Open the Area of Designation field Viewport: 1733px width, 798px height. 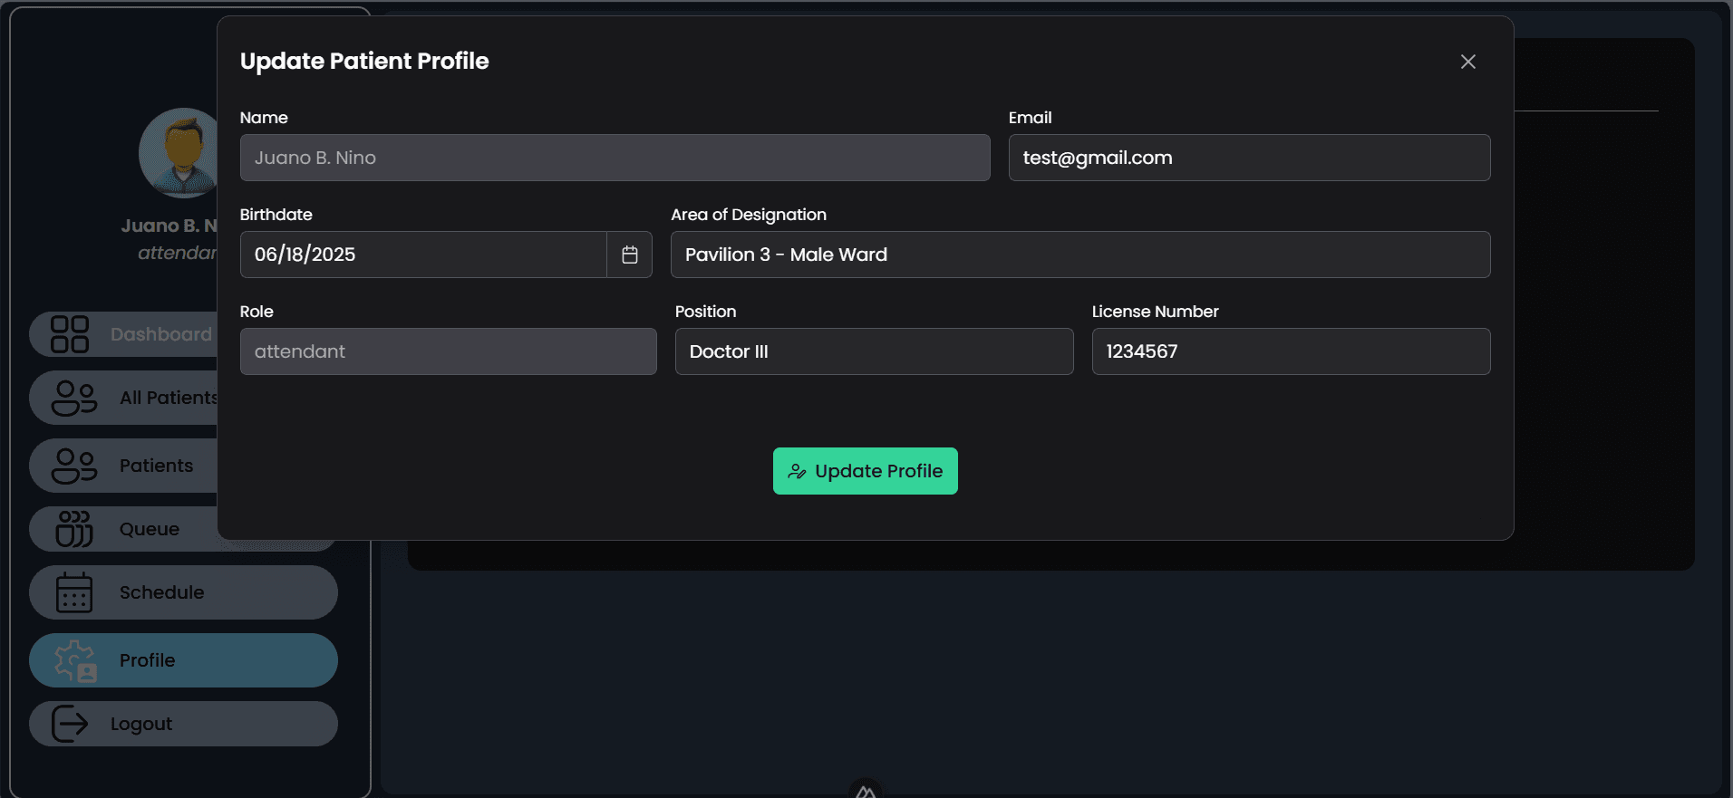click(x=1080, y=255)
